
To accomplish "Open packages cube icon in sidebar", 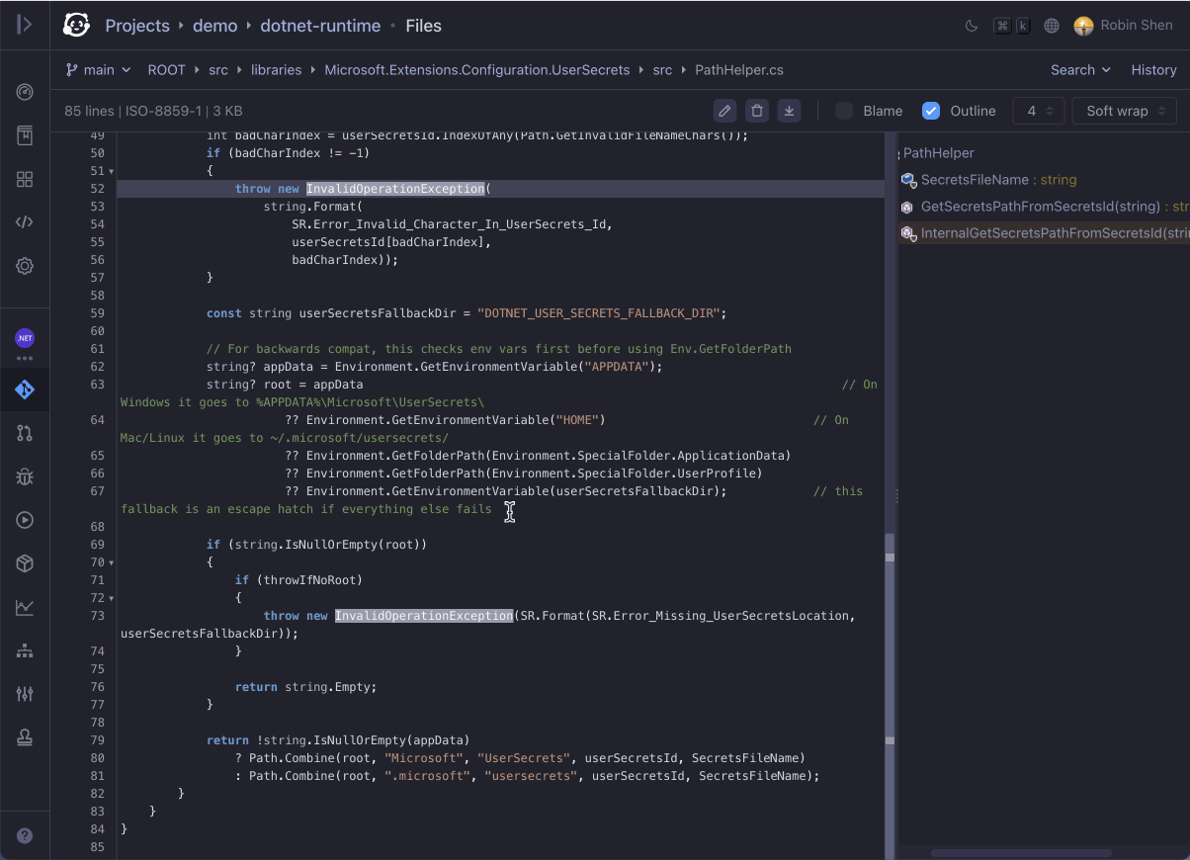I will (25, 563).
